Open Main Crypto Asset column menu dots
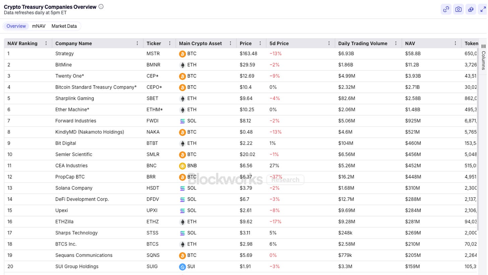488x275 pixels. point(230,43)
